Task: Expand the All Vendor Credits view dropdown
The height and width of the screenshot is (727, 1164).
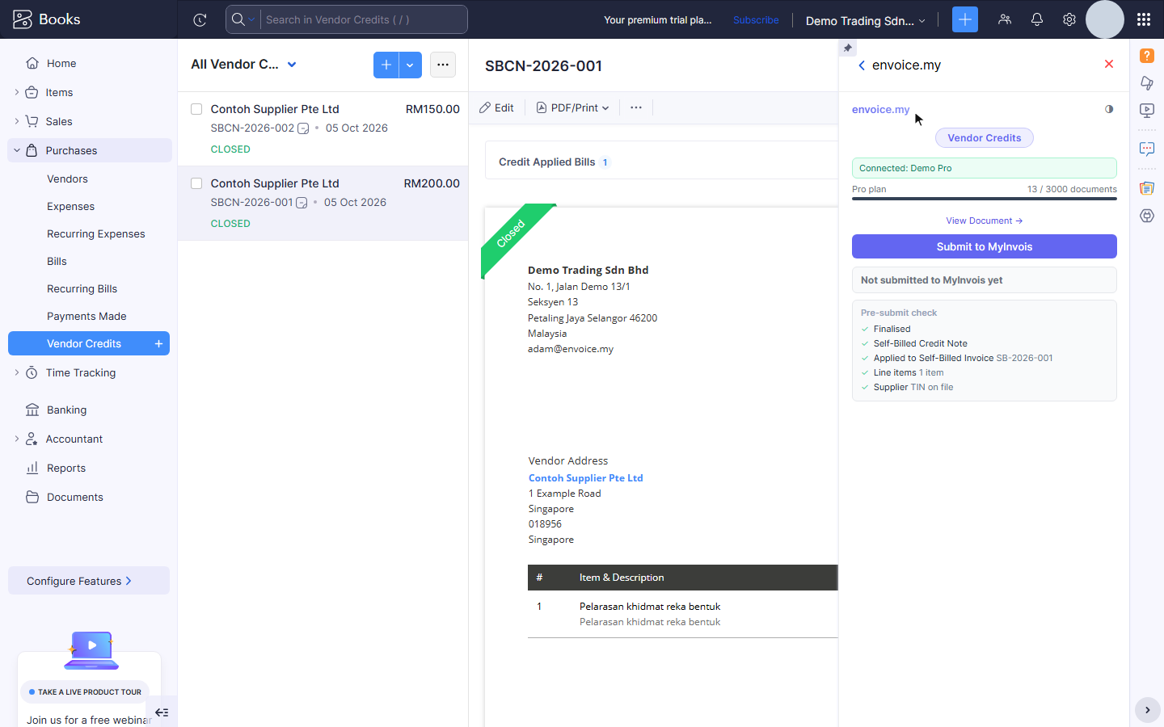Action: [292, 65]
